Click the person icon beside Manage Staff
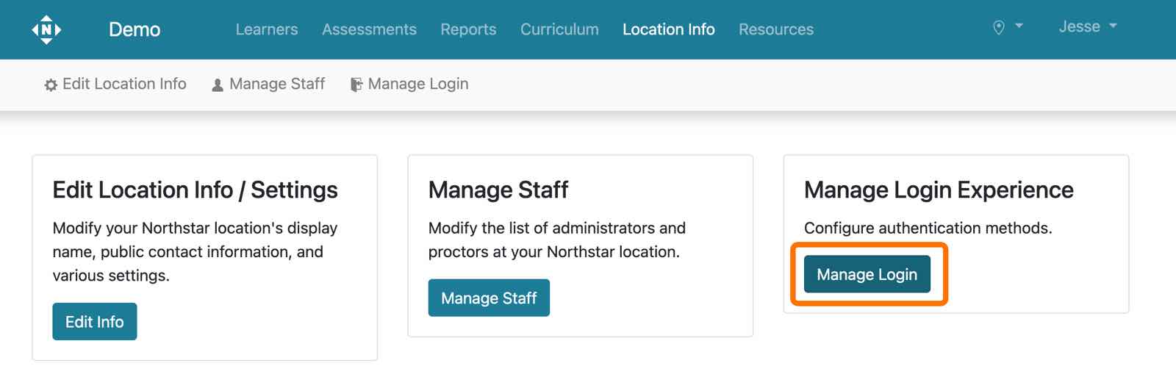Screen dimensions: 1176x377 pyautogui.click(x=218, y=85)
